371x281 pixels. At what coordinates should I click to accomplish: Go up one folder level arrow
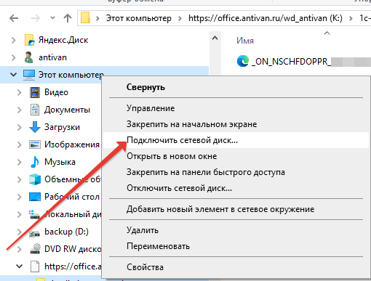pyautogui.click(x=68, y=18)
